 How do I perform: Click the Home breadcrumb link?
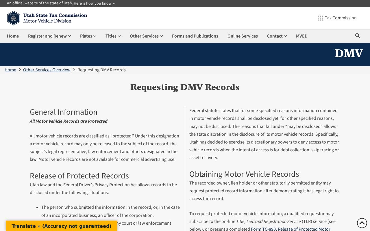(10, 70)
